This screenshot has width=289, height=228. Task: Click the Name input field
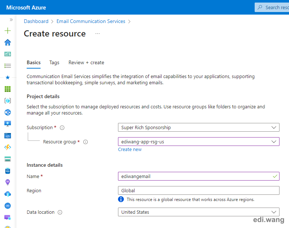pos(199,176)
